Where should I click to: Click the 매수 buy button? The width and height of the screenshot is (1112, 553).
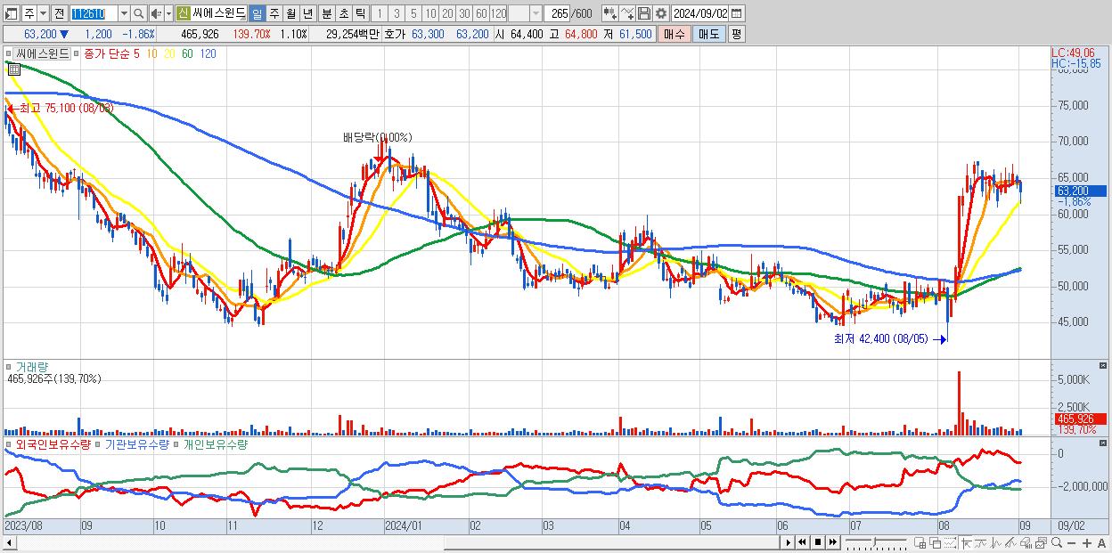click(x=675, y=34)
